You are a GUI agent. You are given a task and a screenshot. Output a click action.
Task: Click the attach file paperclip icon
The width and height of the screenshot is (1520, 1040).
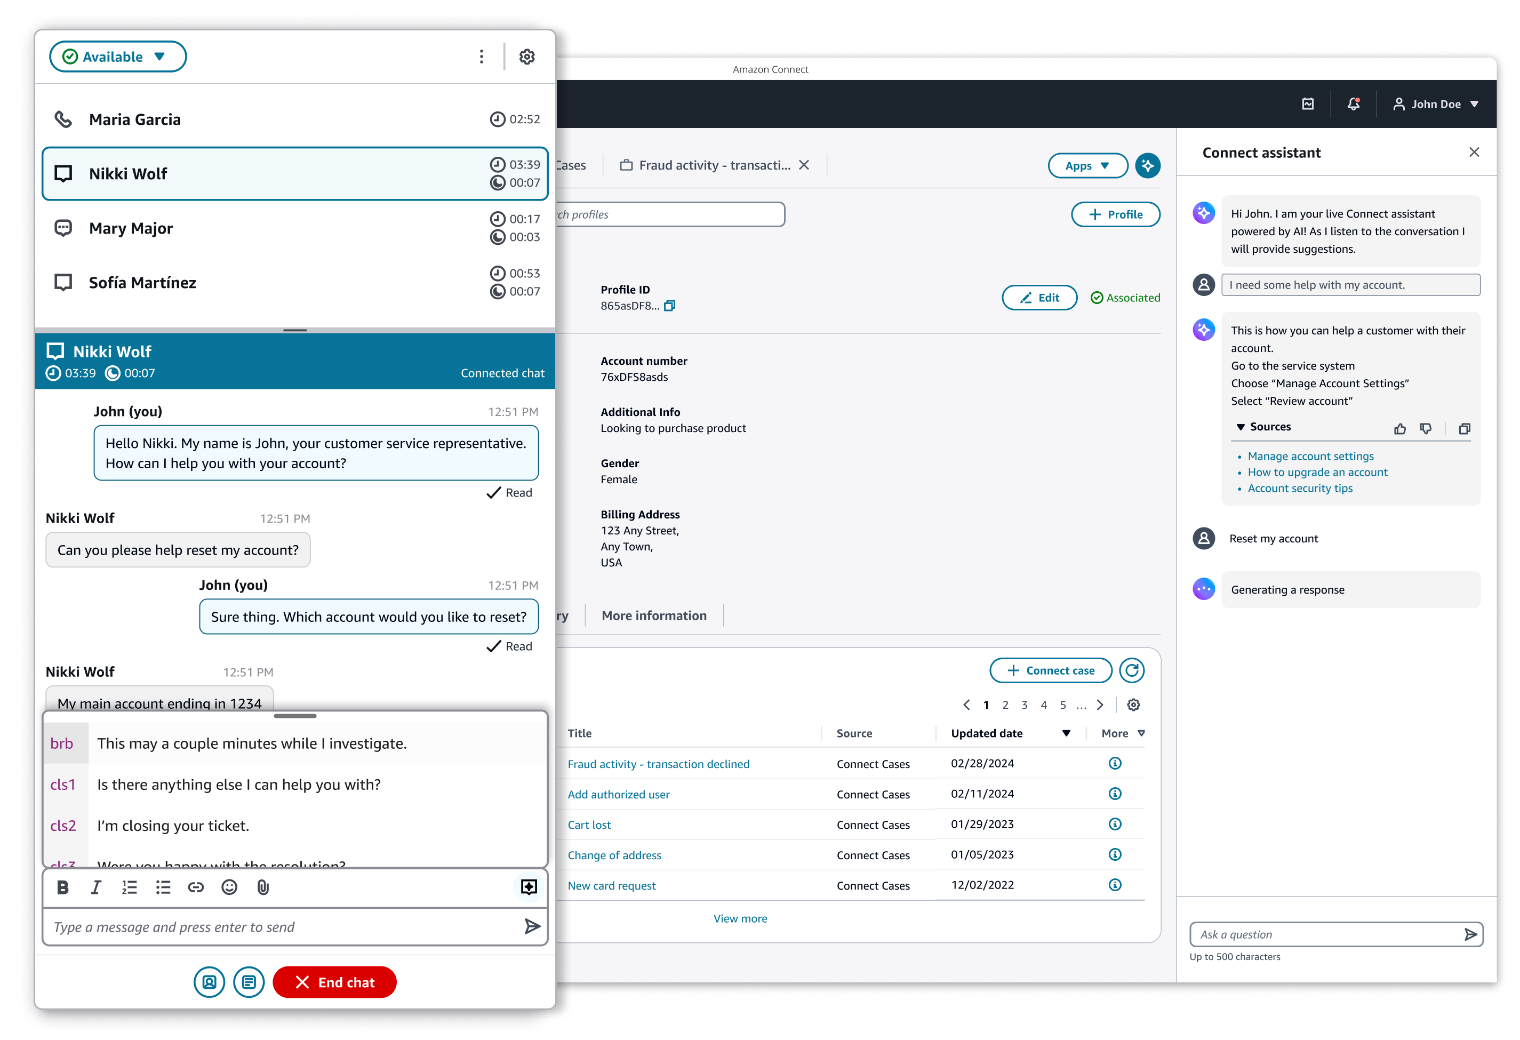point(263,887)
